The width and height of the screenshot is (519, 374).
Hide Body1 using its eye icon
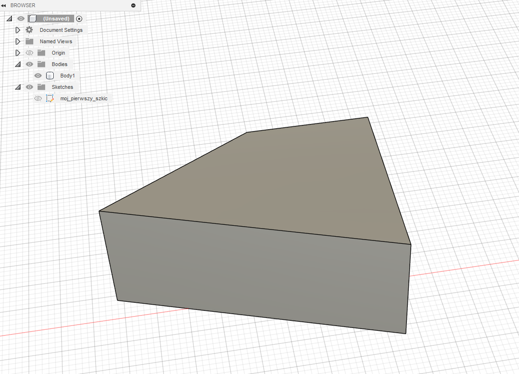pyautogui.click(x=38, y=76)
